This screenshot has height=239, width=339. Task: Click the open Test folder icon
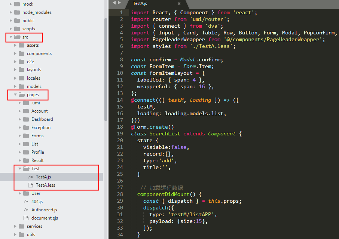(26, 169)
